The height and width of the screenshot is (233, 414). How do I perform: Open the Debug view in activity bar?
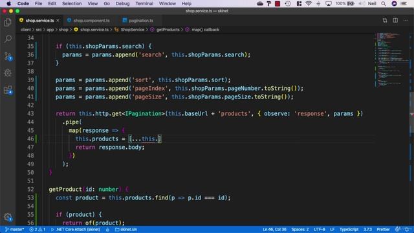(x=8, y=73)
